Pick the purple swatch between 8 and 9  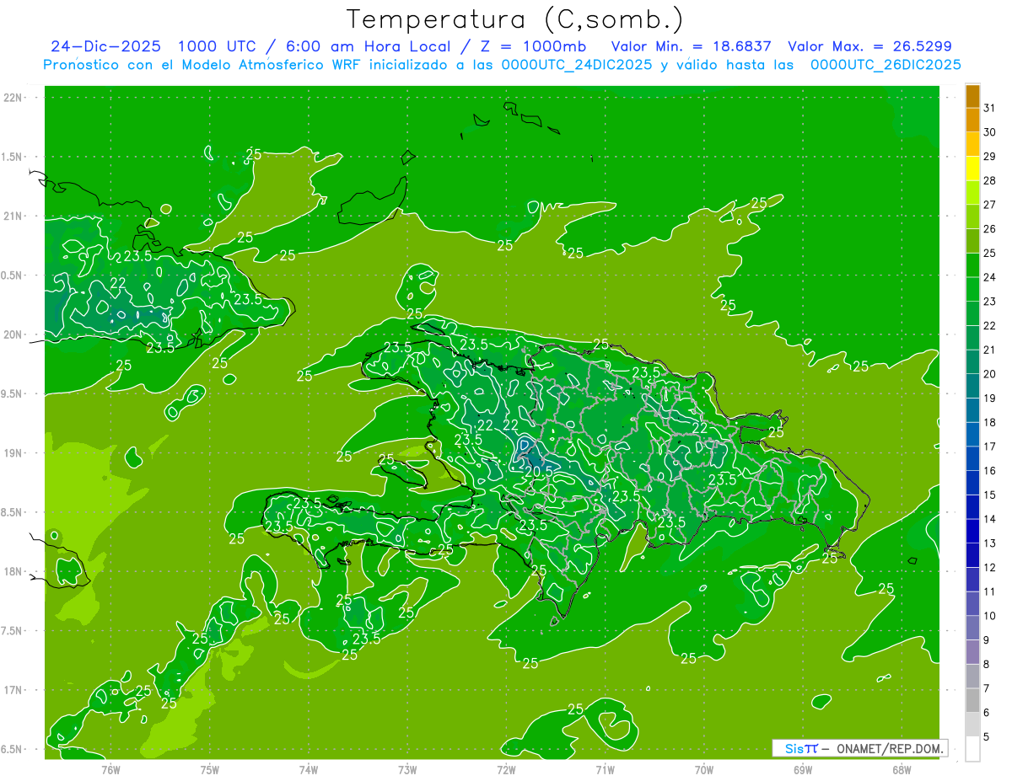(972, 652)
